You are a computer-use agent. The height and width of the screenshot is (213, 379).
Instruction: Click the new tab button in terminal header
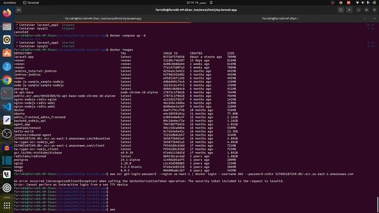[18, 10]
